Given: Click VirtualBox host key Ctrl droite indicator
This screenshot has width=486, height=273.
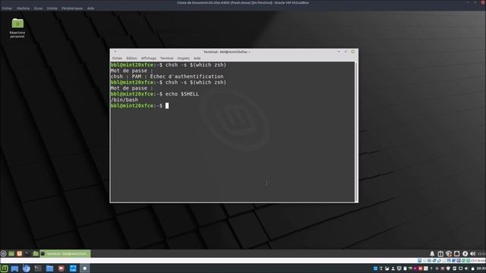Looking at the screenshot, I should click(478, 261).
